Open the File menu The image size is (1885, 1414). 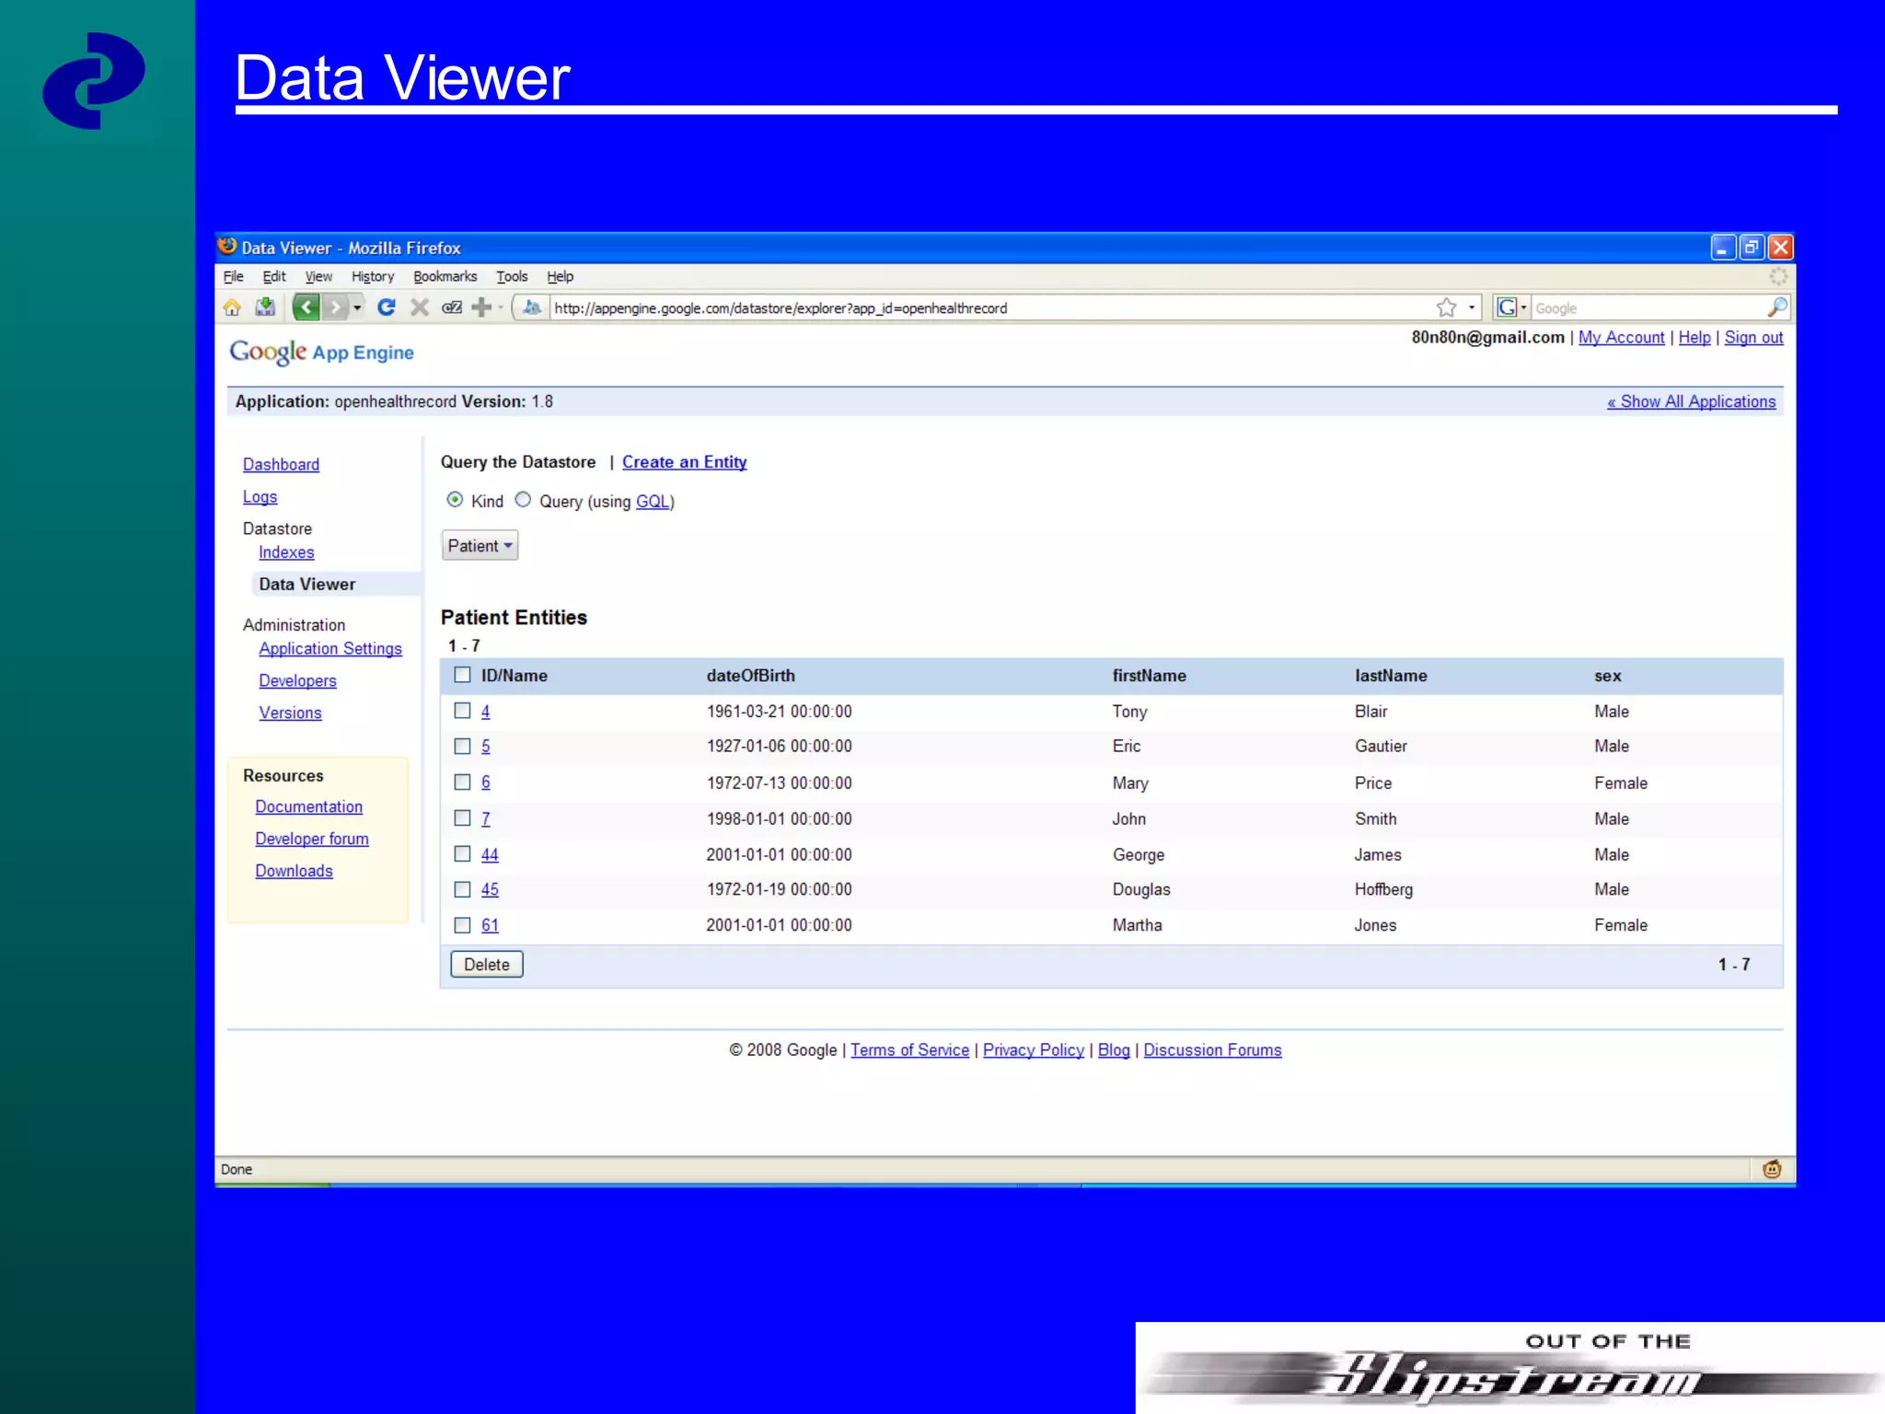tap(234, 276)
